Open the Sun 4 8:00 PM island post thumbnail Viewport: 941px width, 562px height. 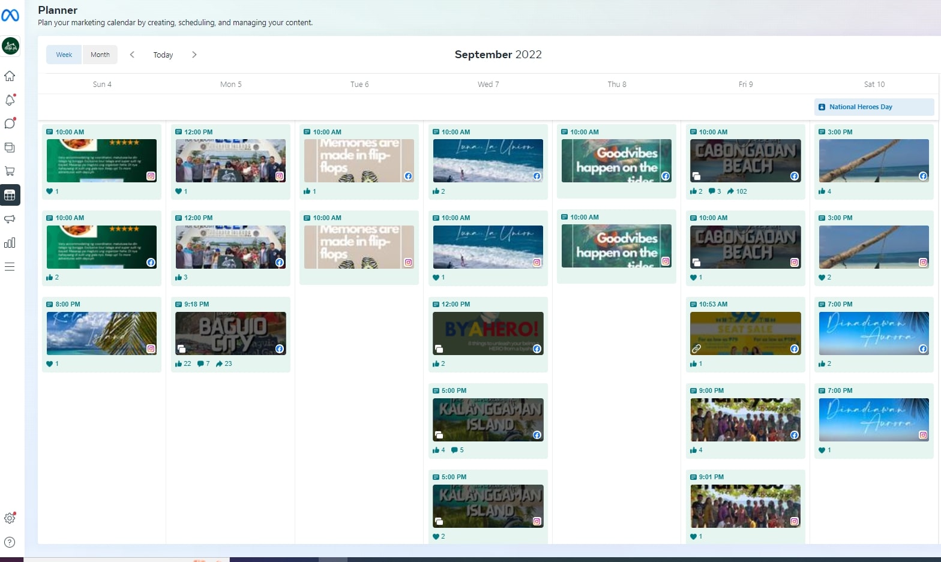[x=101, y=333]
